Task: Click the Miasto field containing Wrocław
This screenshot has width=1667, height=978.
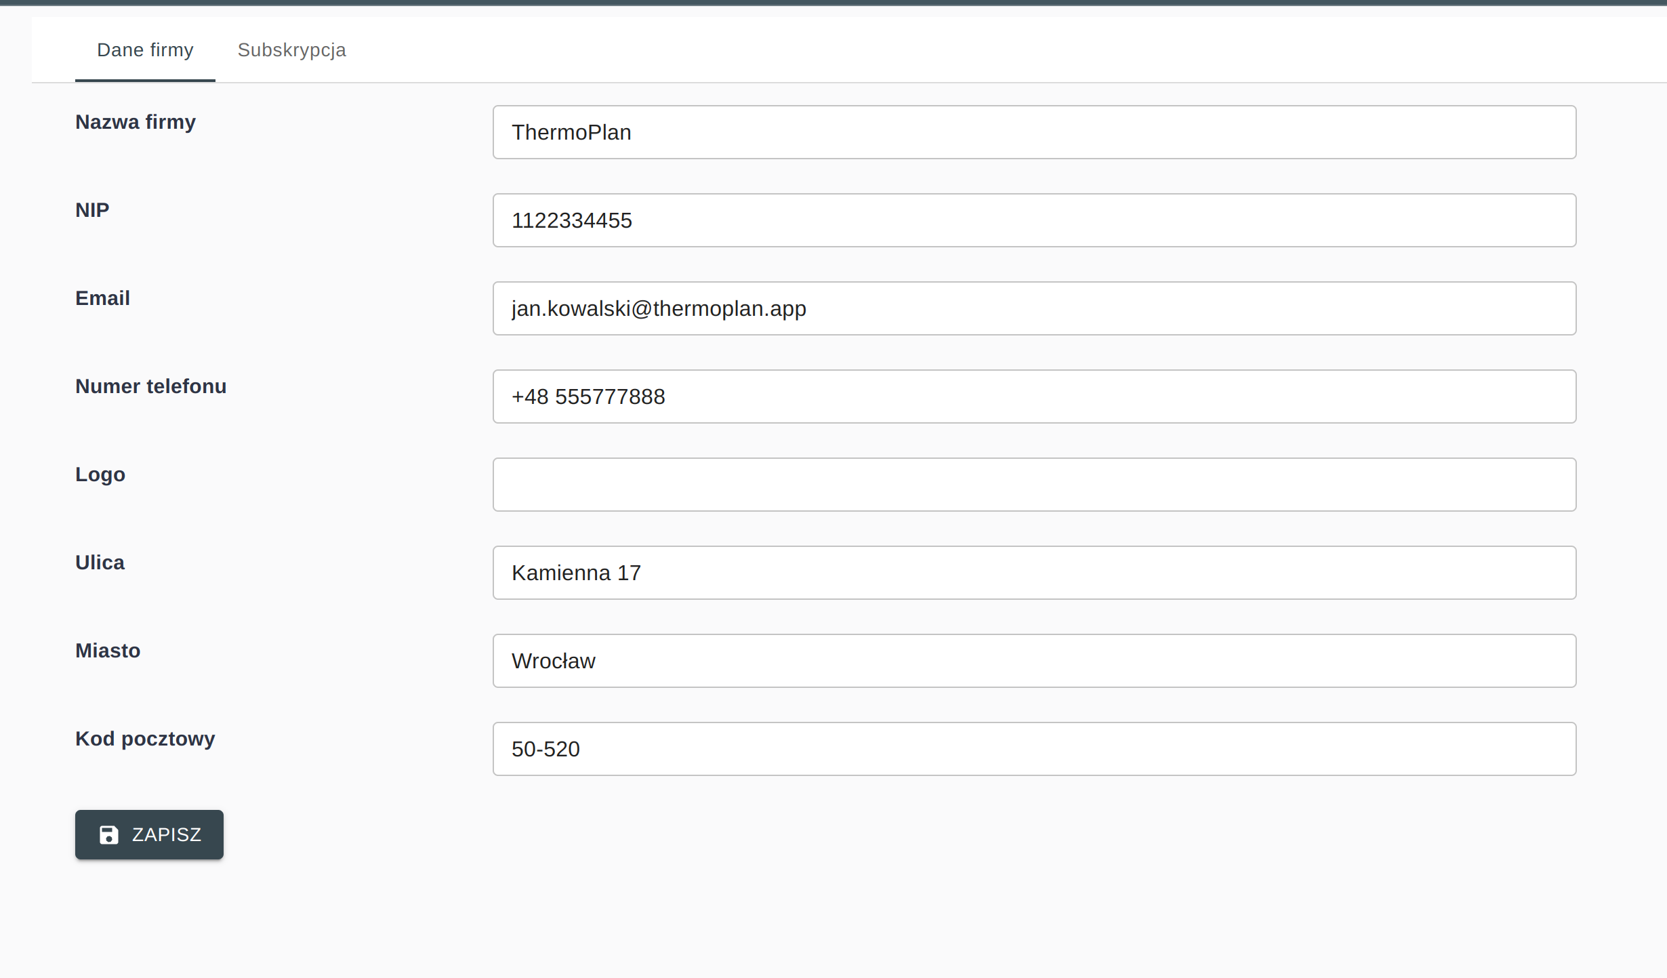Action: click(x=1034, y=661)
